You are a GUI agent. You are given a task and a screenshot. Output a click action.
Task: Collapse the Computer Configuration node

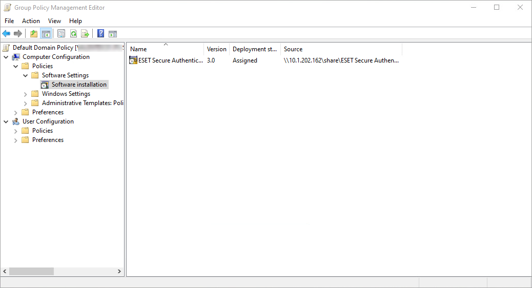tap(6, 57)
